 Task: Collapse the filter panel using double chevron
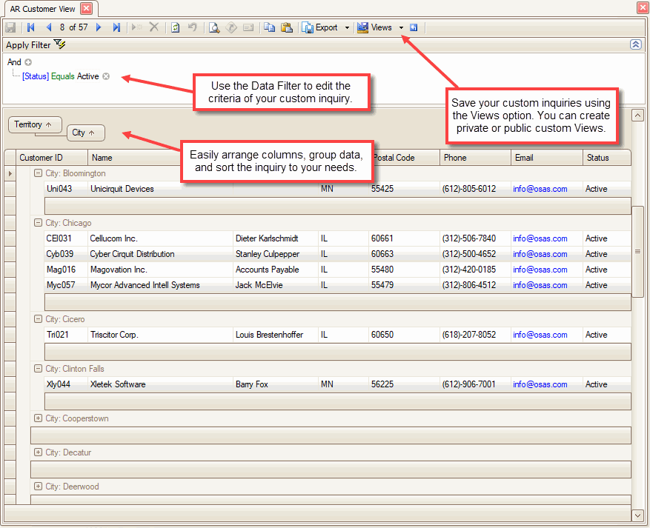635,45
